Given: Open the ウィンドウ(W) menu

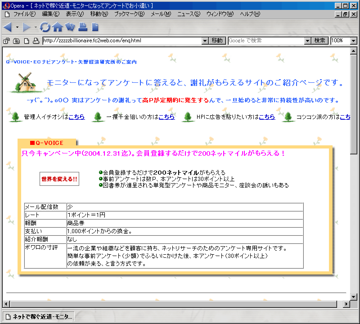Looking at the screenshot, I should pyautogui.click(x=220, y=14).
